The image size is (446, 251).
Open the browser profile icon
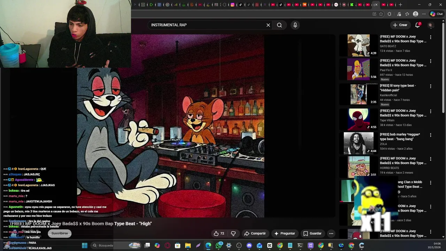[x=415, y=14]
